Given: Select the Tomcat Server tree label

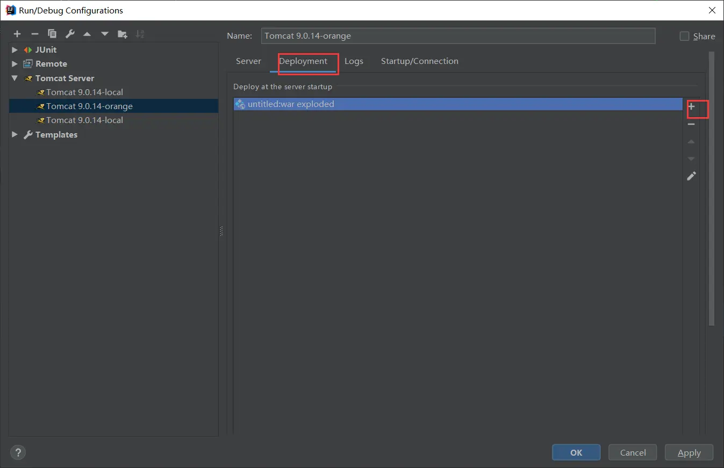Looking at the screenshot, I should [64, 78].
